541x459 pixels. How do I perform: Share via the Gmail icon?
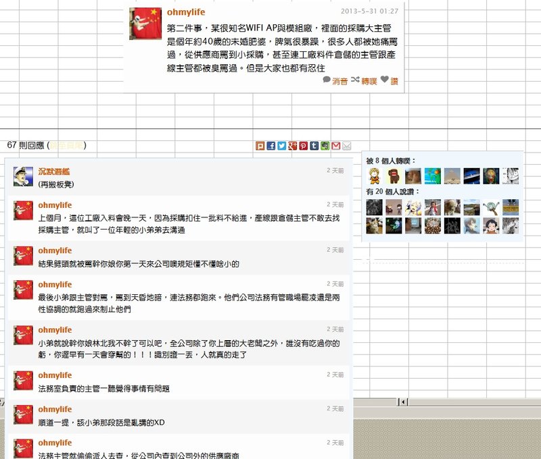pos(336,146)
